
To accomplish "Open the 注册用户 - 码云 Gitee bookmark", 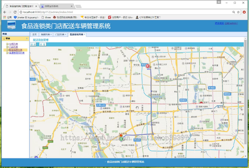I will (121, 17).
